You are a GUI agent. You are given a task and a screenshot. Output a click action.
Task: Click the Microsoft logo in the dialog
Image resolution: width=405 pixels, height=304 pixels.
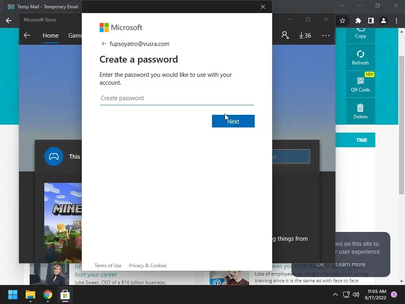(x=121, y=27)
